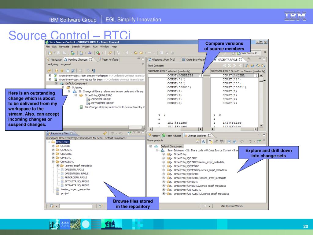Close the Pending Changes tab

[x=90, y=59]
